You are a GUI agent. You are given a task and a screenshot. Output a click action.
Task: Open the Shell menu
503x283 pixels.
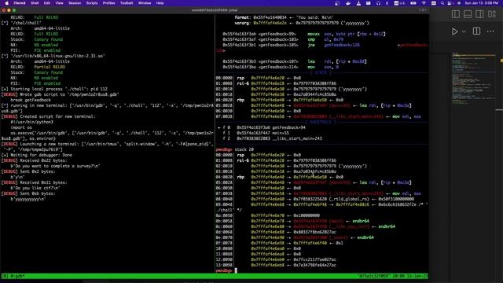[x=35, y=3]
